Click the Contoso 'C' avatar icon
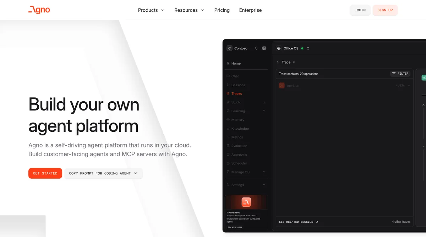The width and height of the screenshot is (426, 237). click(229, 48)
